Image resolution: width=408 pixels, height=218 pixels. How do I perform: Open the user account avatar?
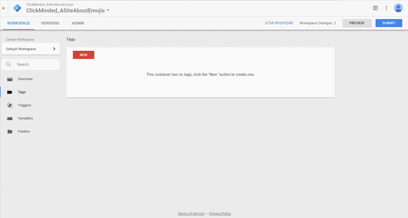[398, 8]
